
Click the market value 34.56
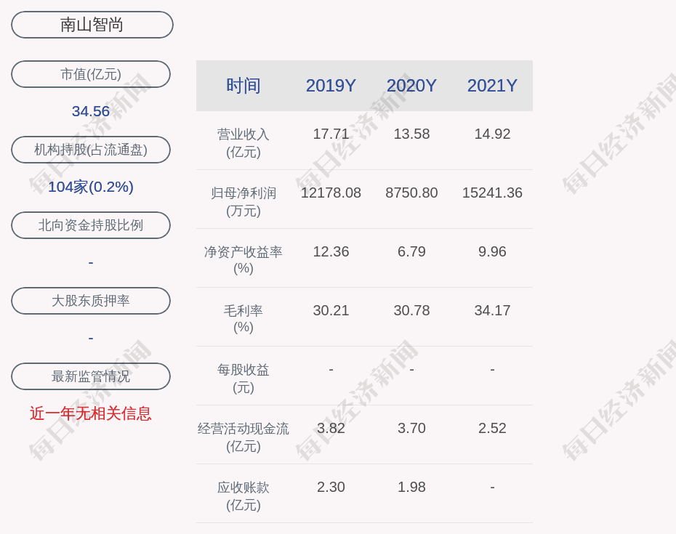point(91,111)
